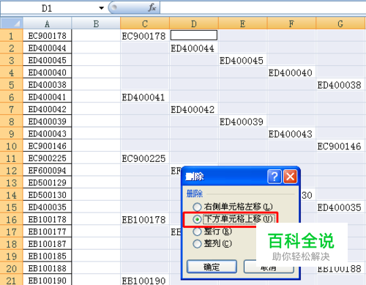Image resolution: width=366 pixels, height=285 pixels.
Task: Click cell E8 containing ED400039
Action: coord(242,122)
